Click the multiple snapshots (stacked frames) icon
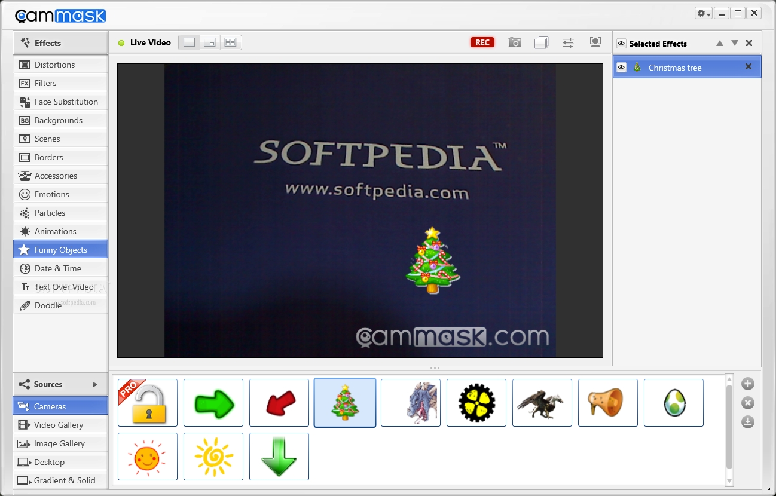The width and height of the screenshot is (776, 496). [541, 42]
